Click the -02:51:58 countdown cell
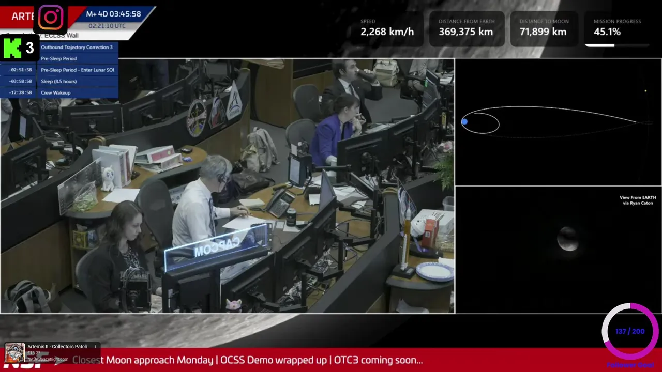This screenshot has width=662, height=372. pyautogui.click(x=20, y=70)
